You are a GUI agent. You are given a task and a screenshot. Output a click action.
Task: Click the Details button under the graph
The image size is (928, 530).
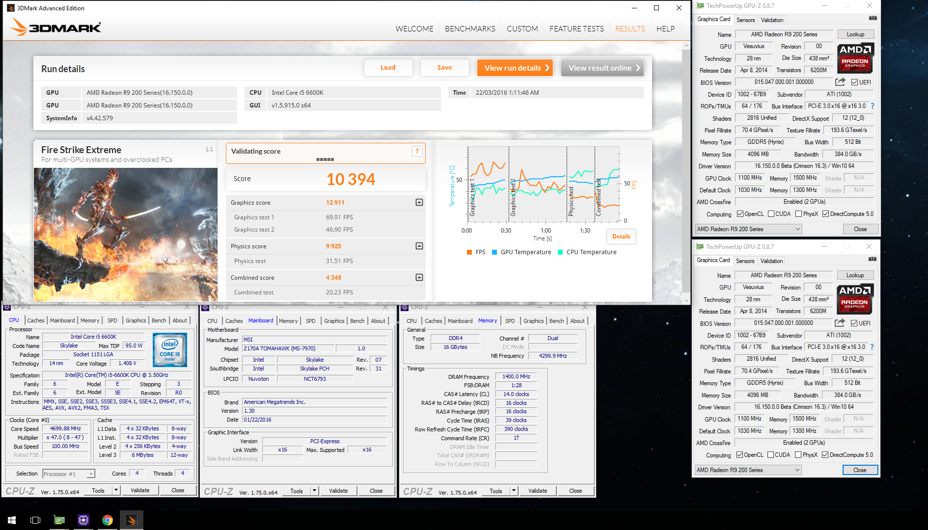621,237
